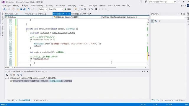Open the ツール(T) menu

tap(82, 6)
